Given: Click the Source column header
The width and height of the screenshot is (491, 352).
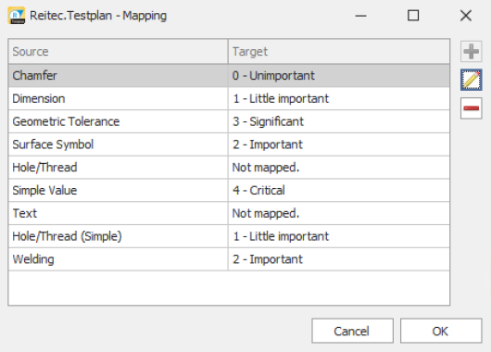Looking at the screenshot, I should point(118,52).
